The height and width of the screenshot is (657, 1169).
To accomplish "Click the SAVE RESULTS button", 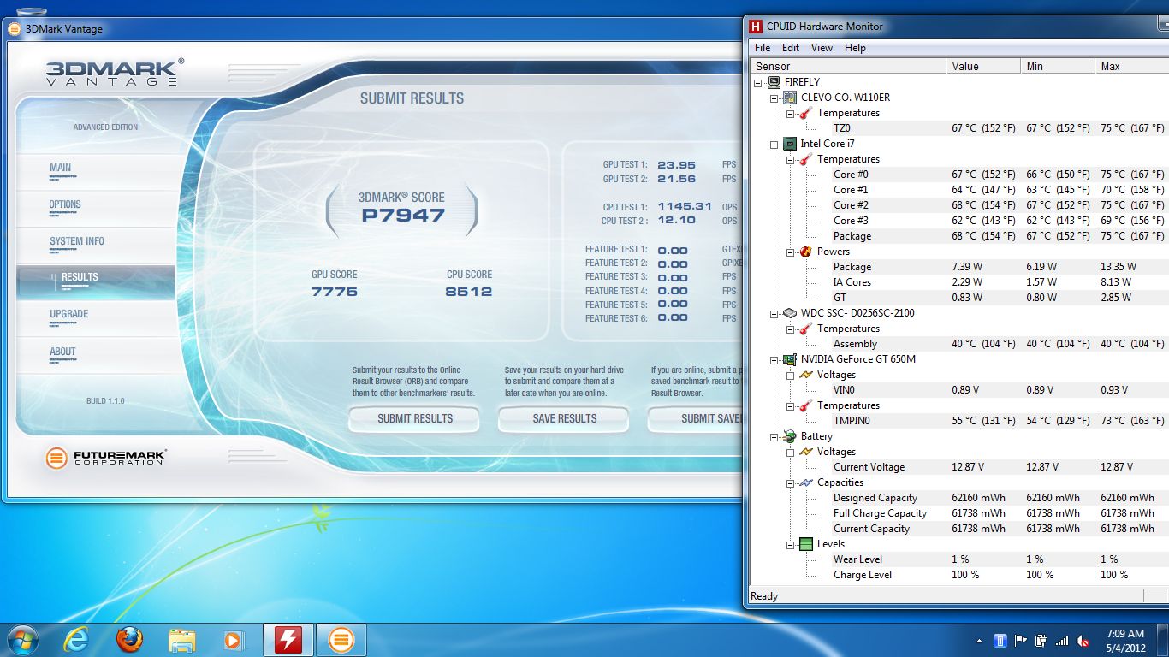I will pos(565,418).
